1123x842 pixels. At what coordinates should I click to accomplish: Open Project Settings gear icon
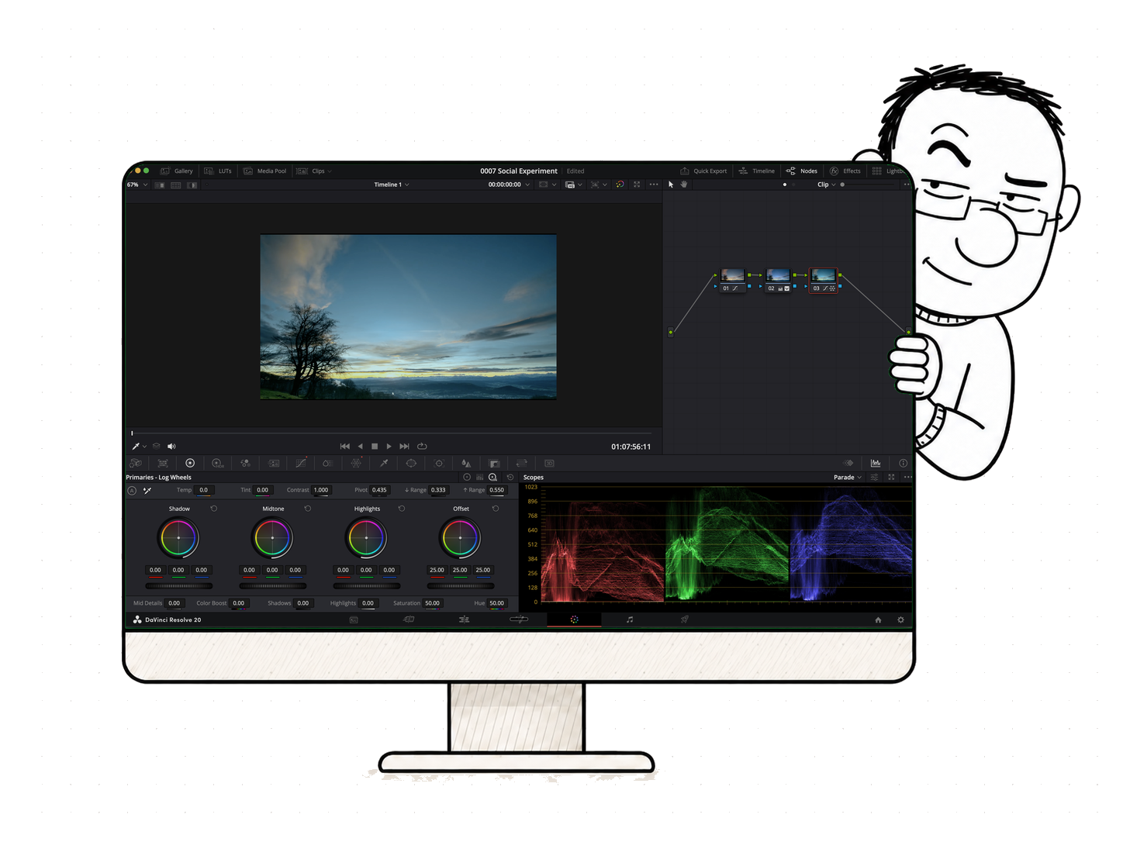(x=900, y=619)
